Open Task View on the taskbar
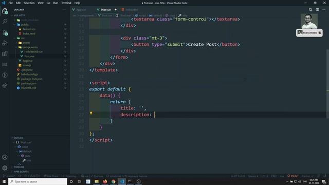This screenshot has width=329, height=185. point(80,181)
